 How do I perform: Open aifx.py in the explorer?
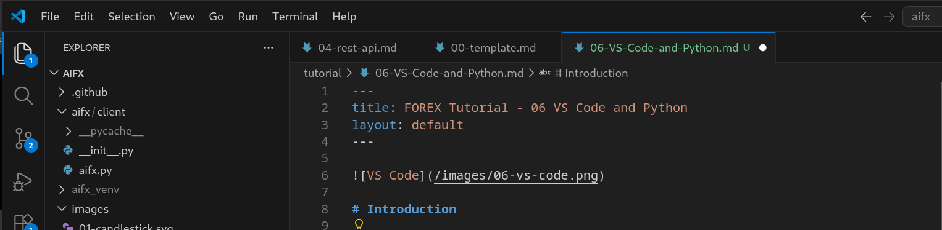(x=96, y=170)
